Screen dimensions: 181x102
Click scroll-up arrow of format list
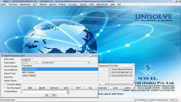[x=134, y=65]
